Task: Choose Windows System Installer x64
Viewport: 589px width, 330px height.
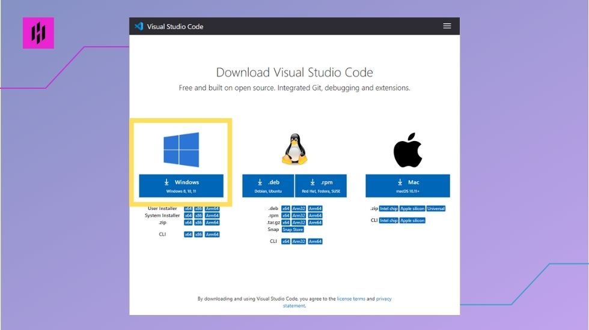Action: (188, 215)
